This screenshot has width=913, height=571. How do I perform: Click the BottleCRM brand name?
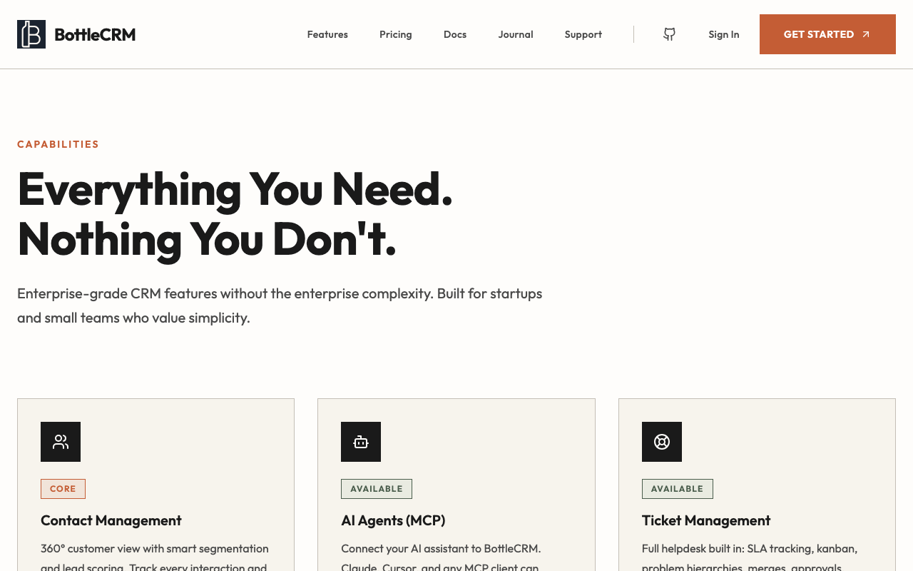click(x=95, y=34)
